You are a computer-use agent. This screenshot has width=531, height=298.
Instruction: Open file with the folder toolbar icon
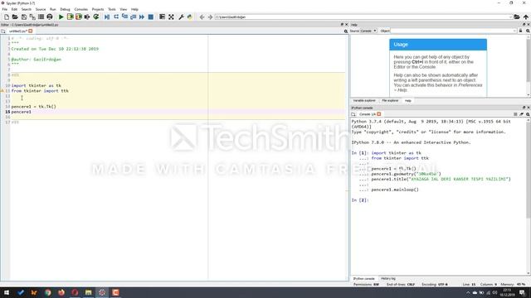coord(15,17)
